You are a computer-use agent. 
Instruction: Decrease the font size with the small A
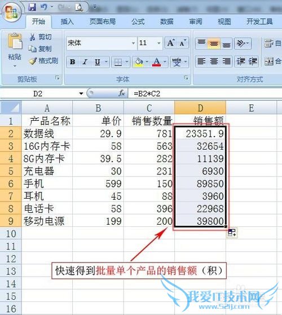pyautogui.click(x=183, y=43)
